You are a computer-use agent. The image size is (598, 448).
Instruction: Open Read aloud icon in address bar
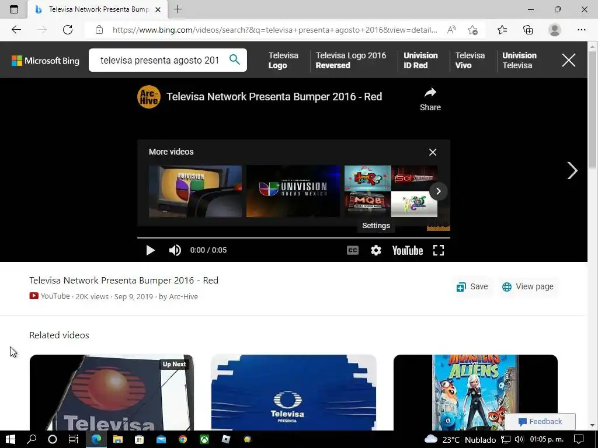click(451, 30)
